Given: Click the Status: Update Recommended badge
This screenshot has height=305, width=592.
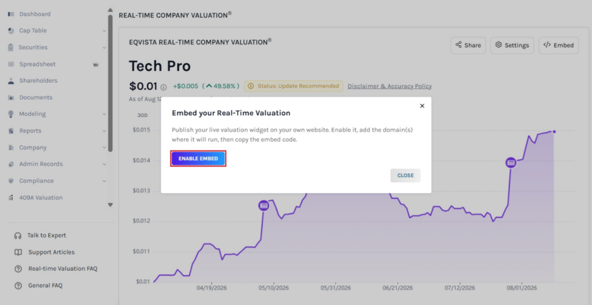Looking at the screenshot, I should click(x=294, y=86).
